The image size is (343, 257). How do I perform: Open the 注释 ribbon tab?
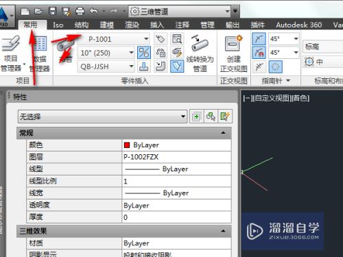pyautogui.click(x=182, y=25)
